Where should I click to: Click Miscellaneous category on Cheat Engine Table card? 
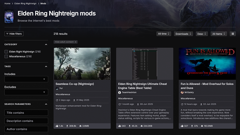click(x=125, y=99)
